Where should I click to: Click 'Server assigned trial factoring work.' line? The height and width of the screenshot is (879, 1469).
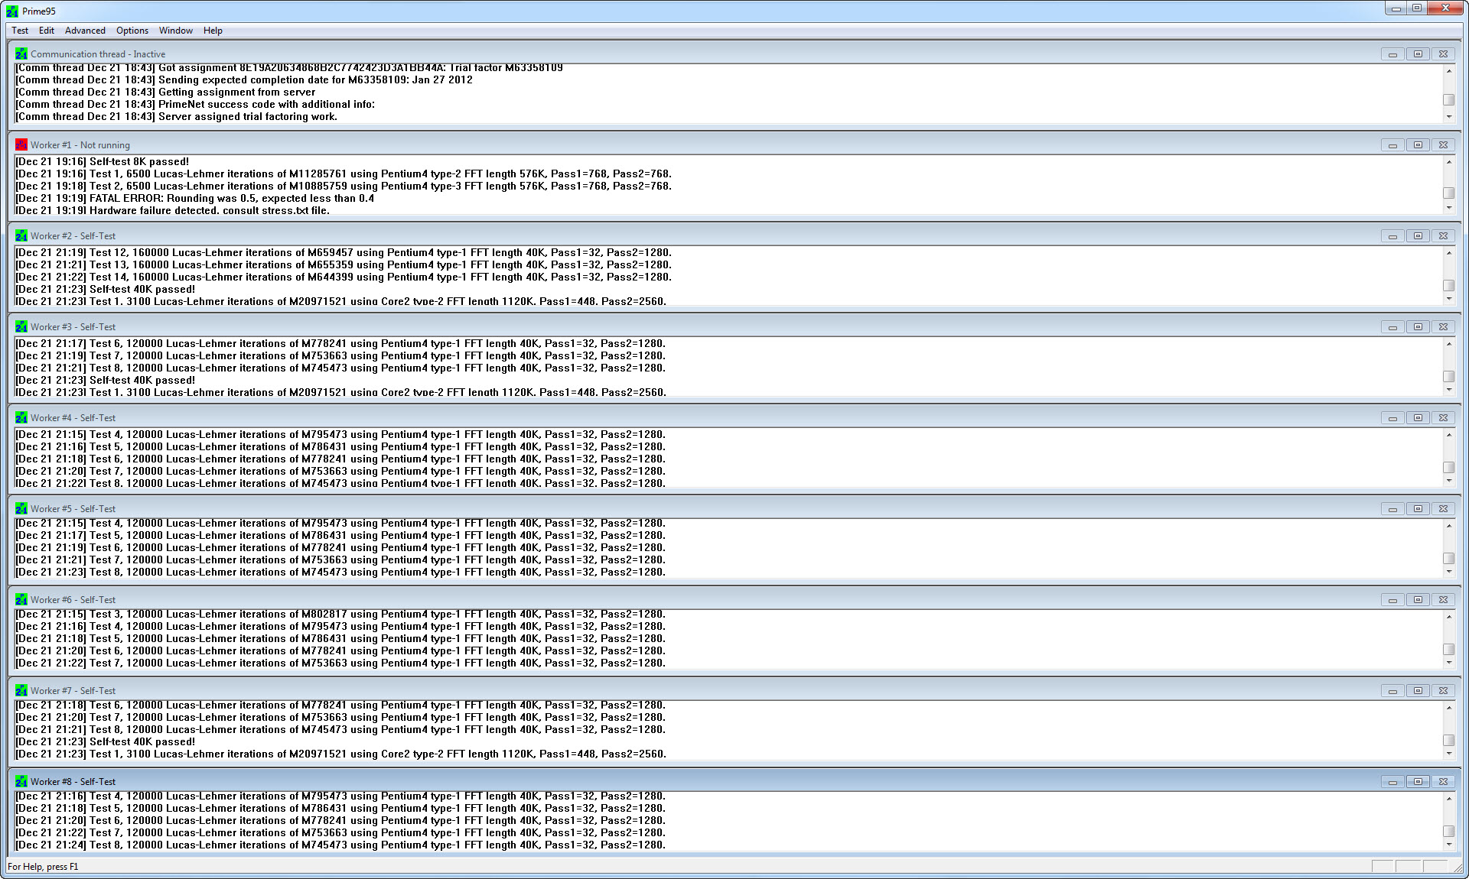(x=177, y=116)
